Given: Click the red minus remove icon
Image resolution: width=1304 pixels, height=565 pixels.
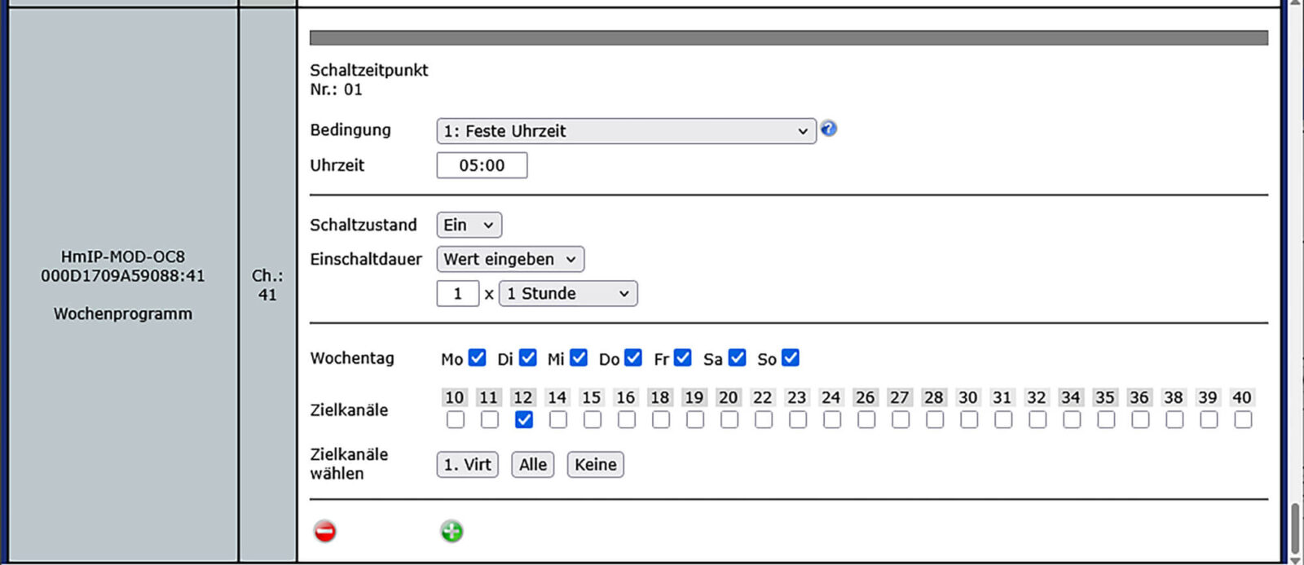Looking at the screenshot, I should (325, 532).
